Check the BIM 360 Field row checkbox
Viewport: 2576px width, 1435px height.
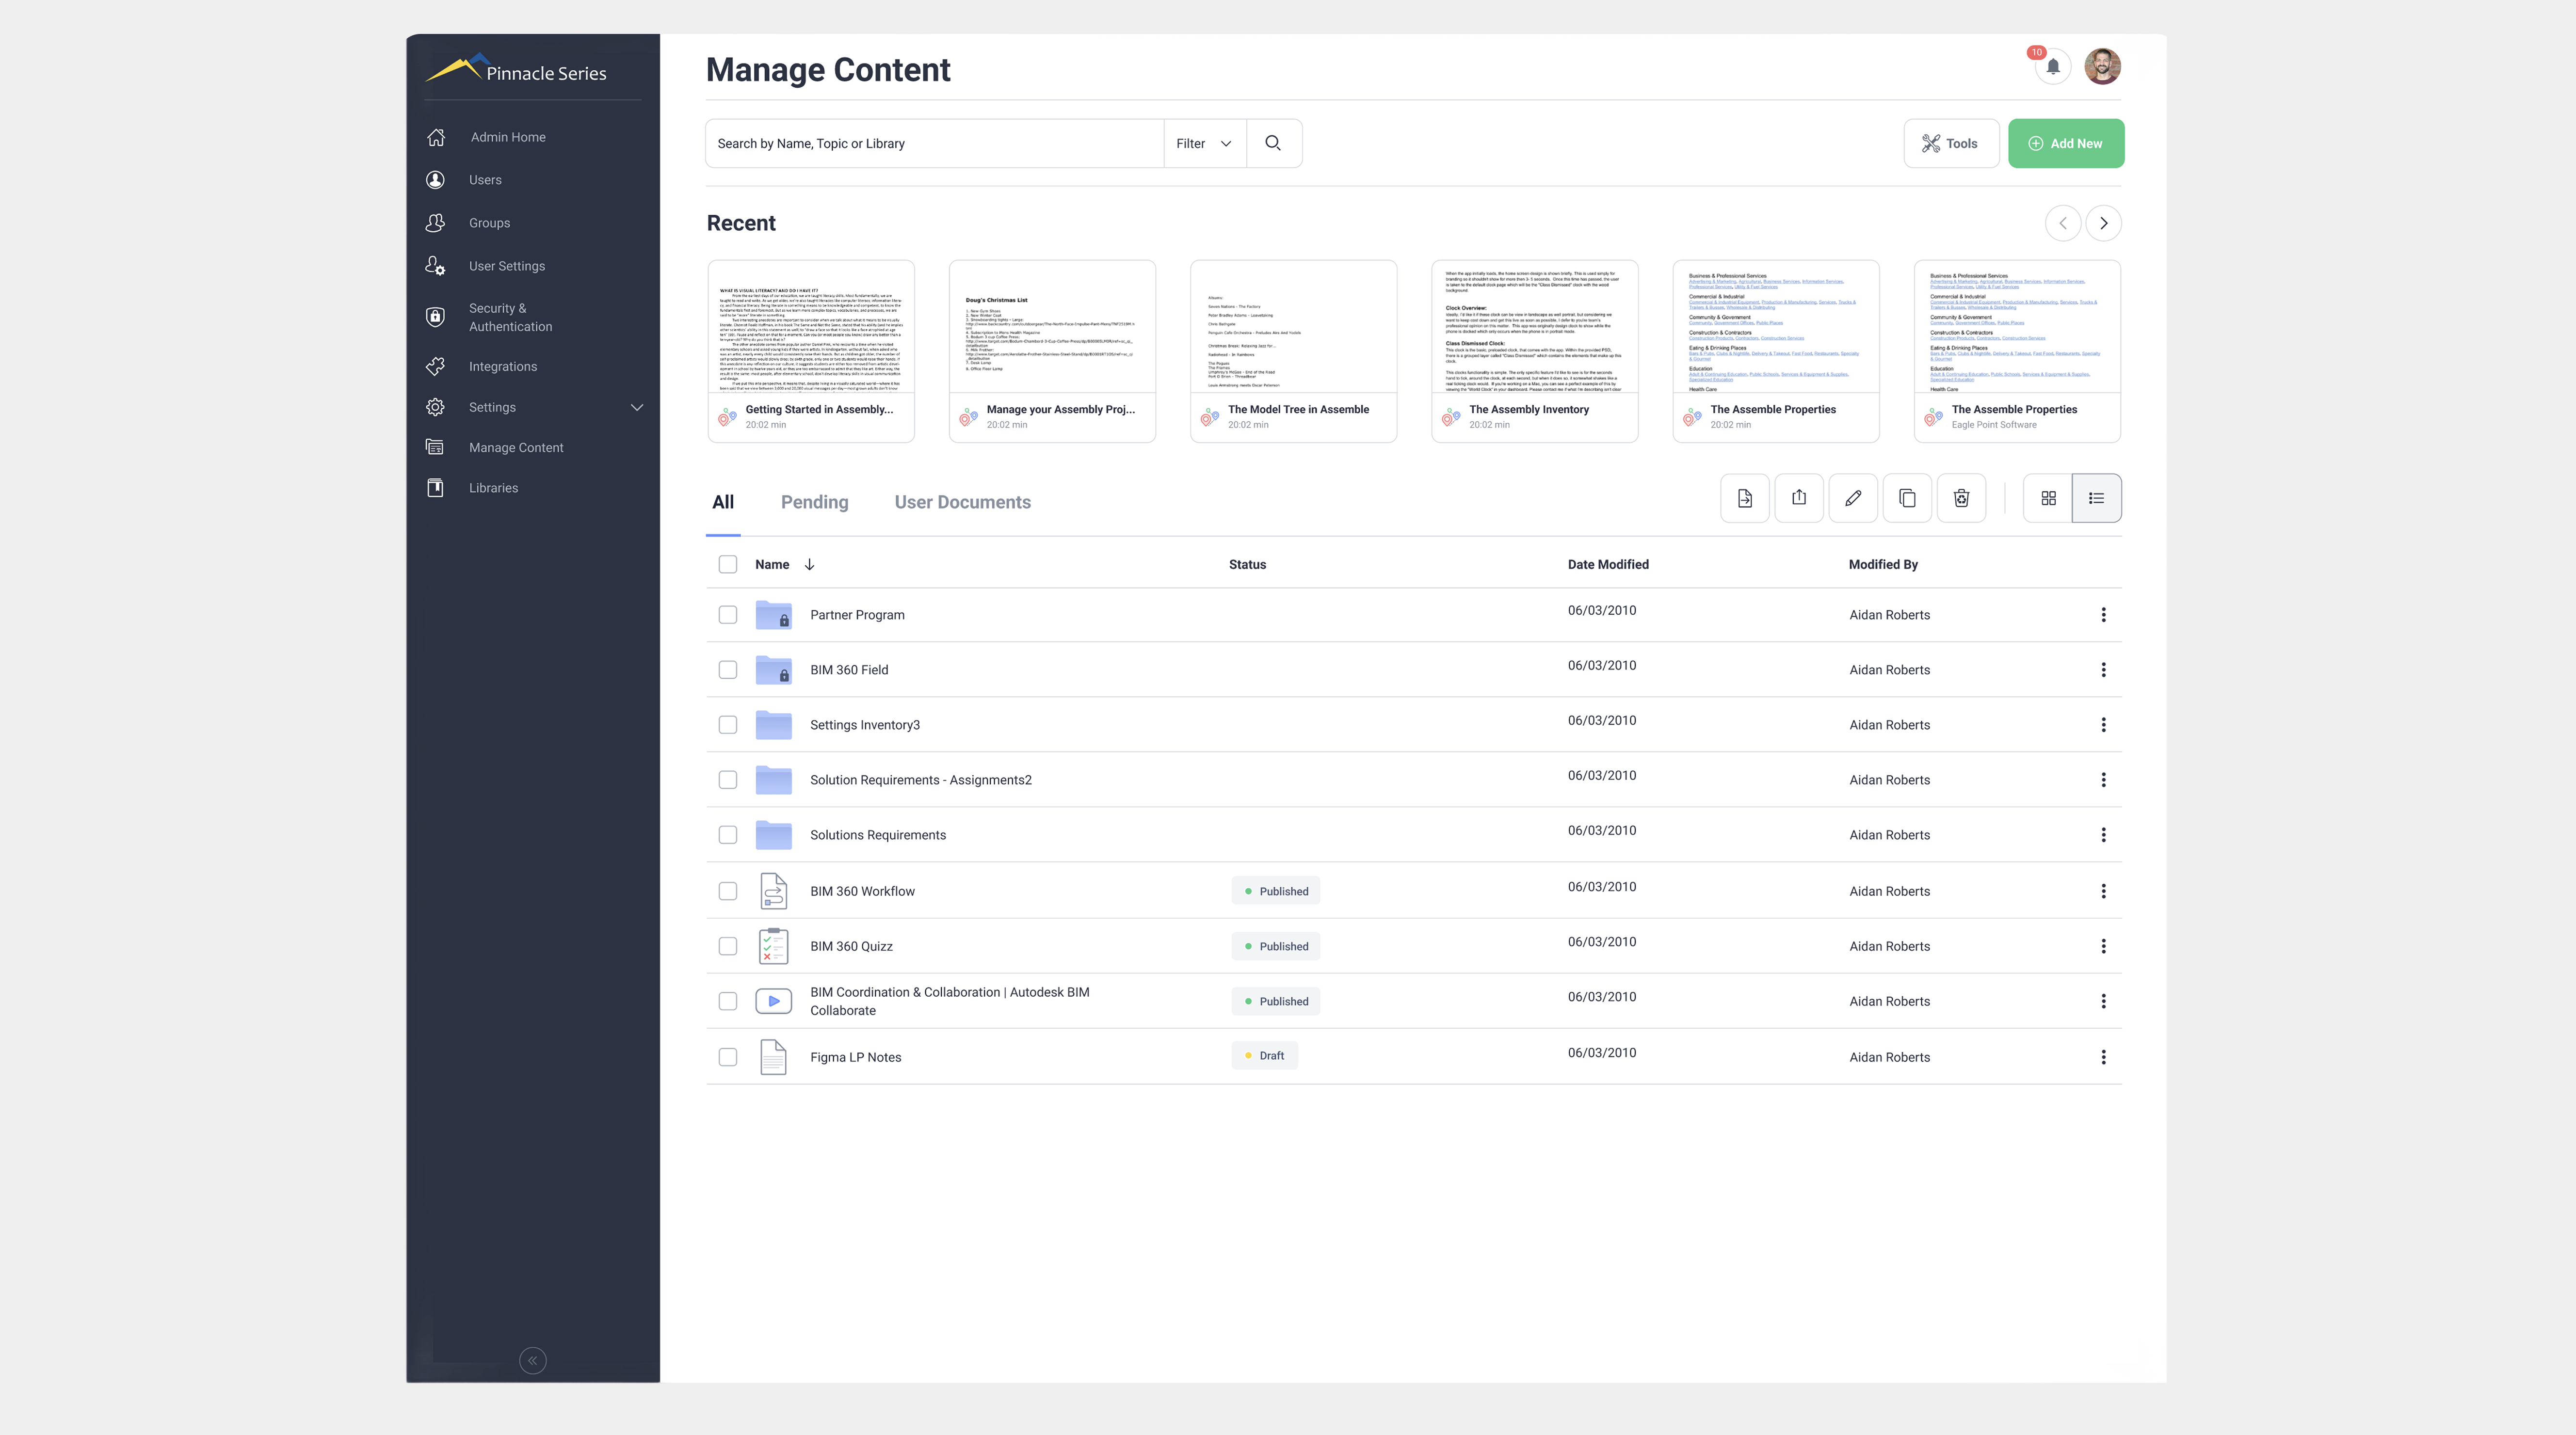(x=728, y=670)
